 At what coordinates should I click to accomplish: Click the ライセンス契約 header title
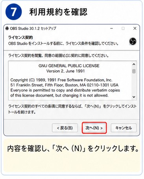20,38
